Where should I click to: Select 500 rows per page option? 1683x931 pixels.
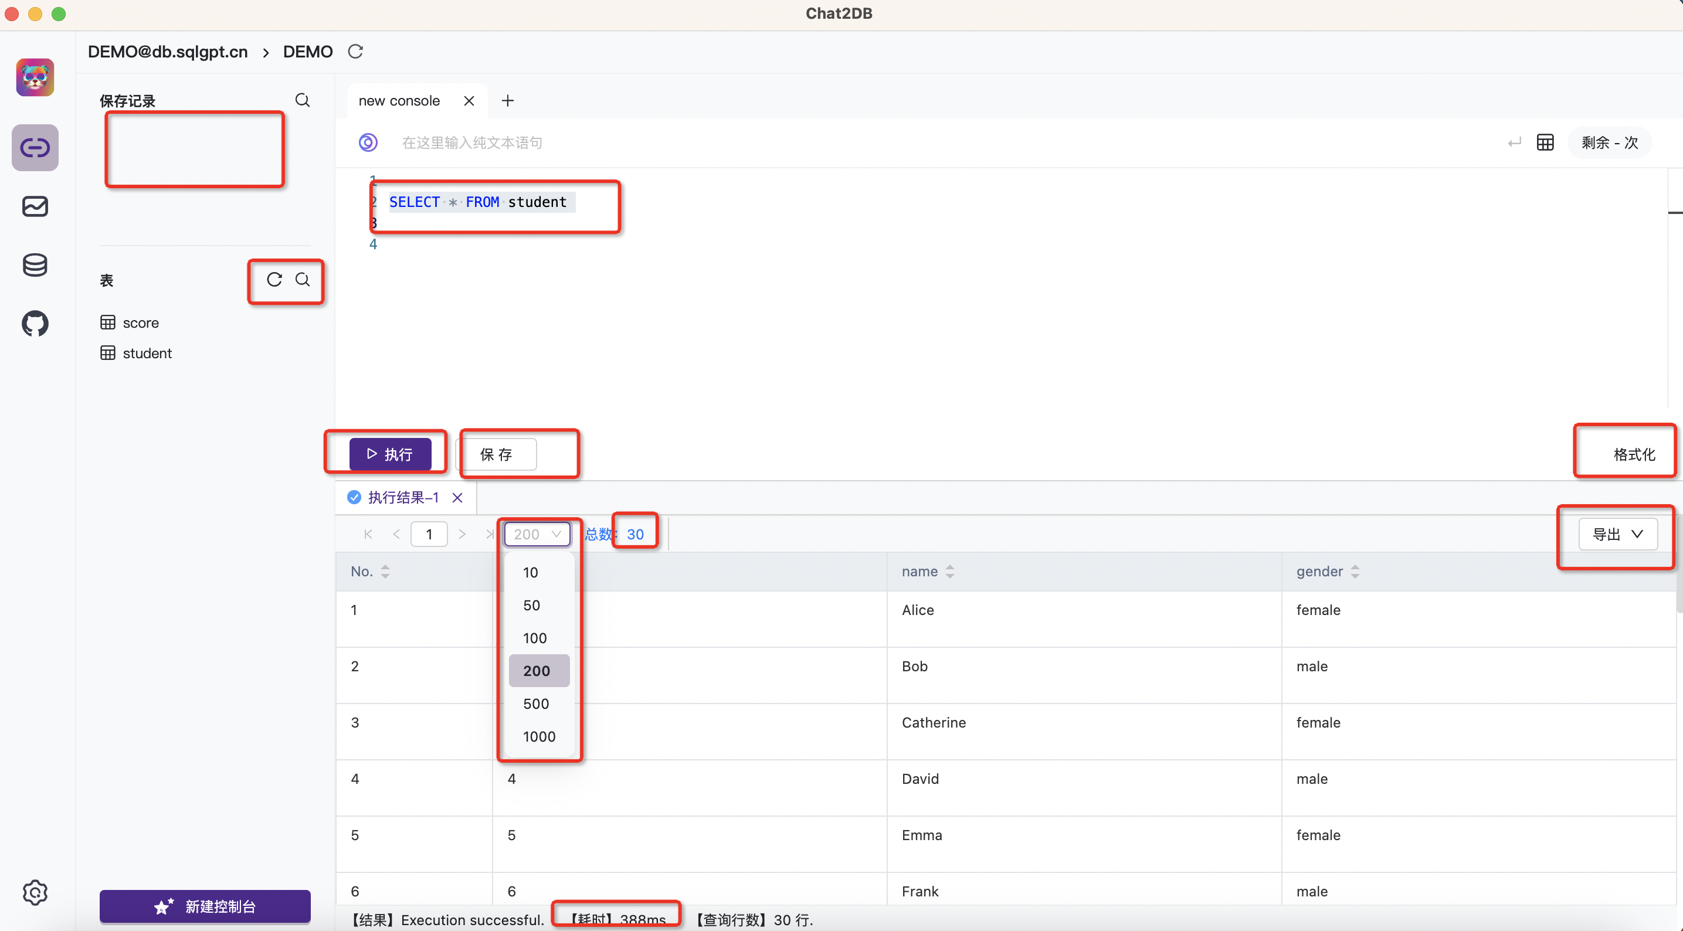[x=536, y=704]
